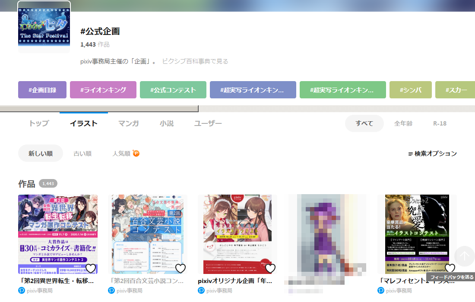Click the tag list horizontal scrollbar
The image size is (475, 302).
[99, 109]
